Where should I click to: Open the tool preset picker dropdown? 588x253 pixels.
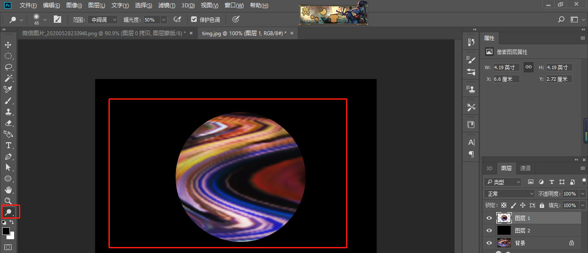[21, 20]
